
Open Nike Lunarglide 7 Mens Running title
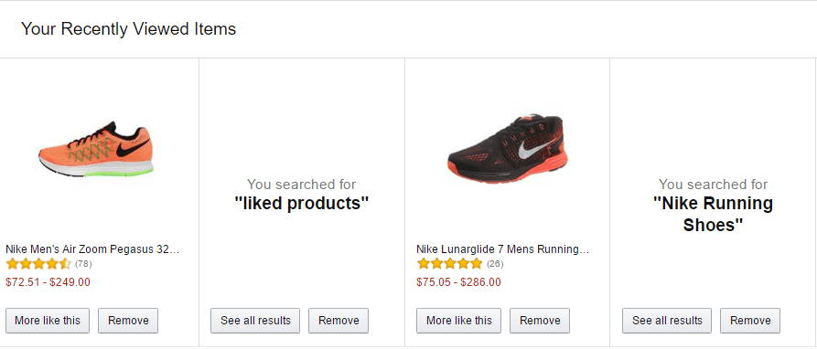(x=503, y=249)
